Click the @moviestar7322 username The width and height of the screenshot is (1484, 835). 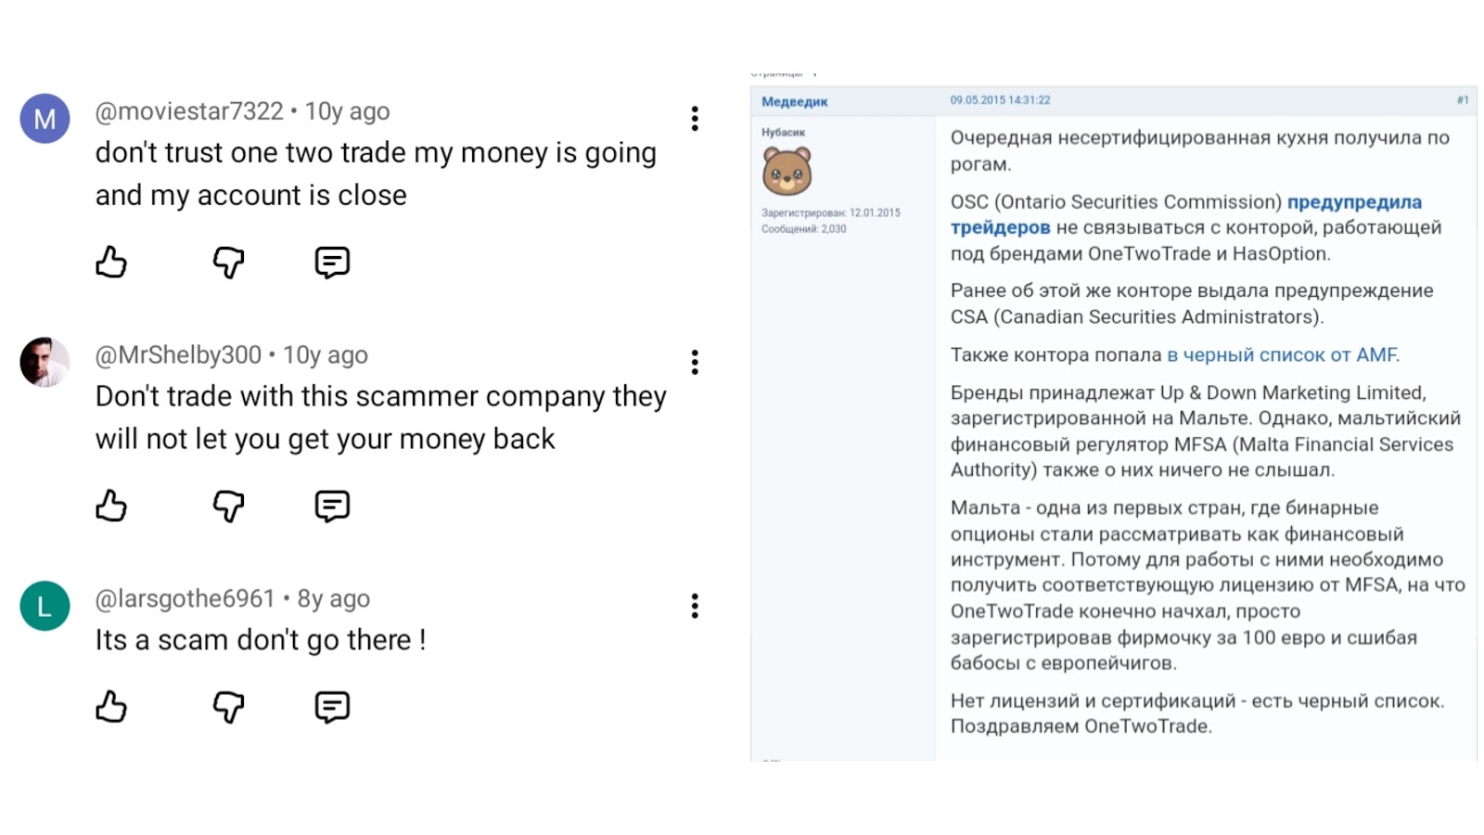(x=189, y=109)
